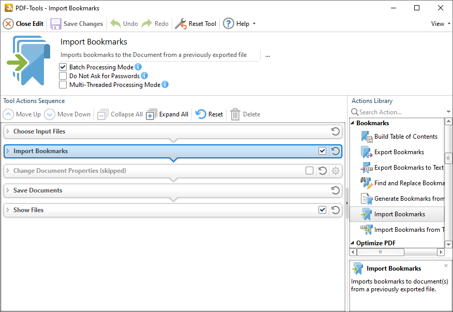Click the scroll up arrow in Actions Library
The width and height of the screenshot is (453, 312).
click(448, 122)
